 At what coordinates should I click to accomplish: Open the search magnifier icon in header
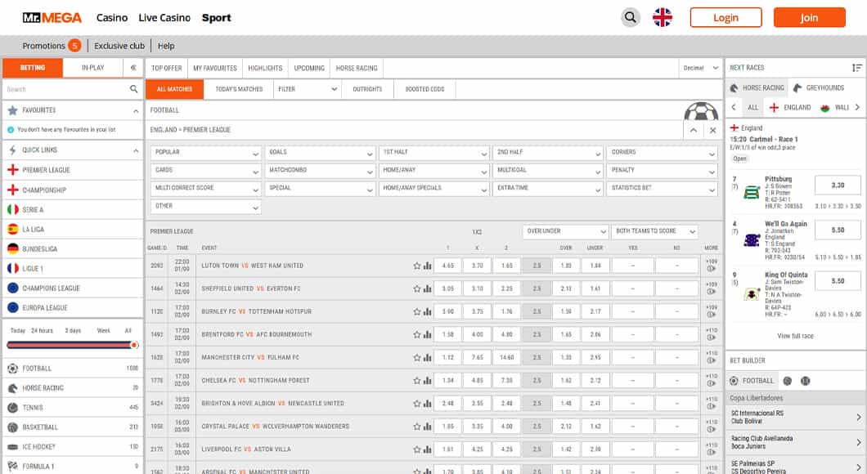pos(630,18)
